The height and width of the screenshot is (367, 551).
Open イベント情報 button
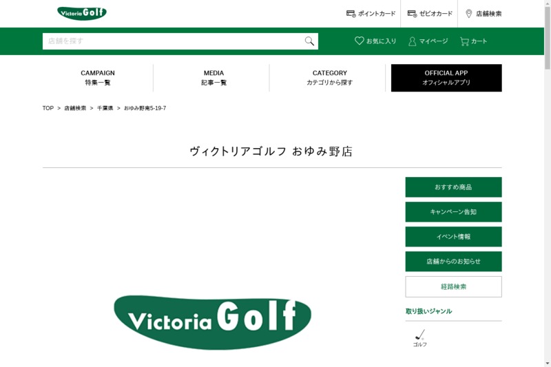(x=453, y=237)
